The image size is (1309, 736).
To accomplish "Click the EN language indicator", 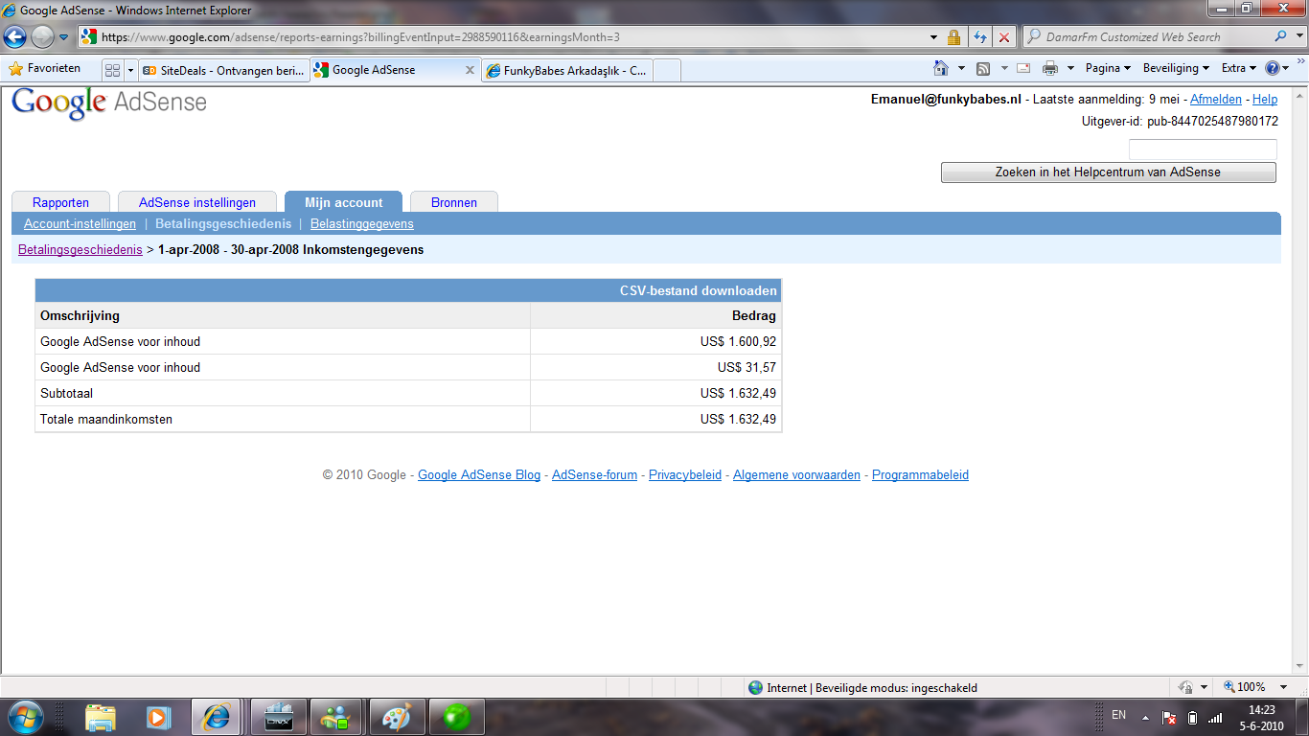I will click(x=1118, y=715).
